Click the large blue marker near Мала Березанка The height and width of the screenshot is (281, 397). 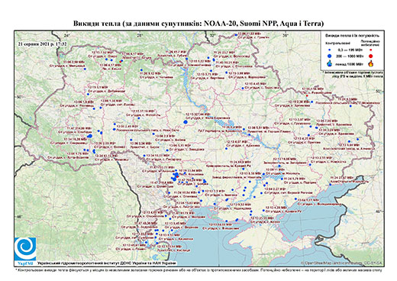click(x=186, y=122)
